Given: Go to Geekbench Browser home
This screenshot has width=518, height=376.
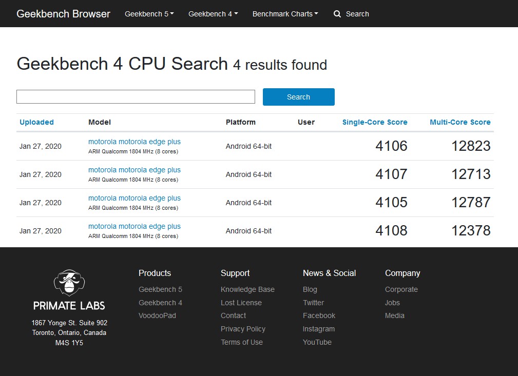Looking at the screenshot, I should [63, 14].
